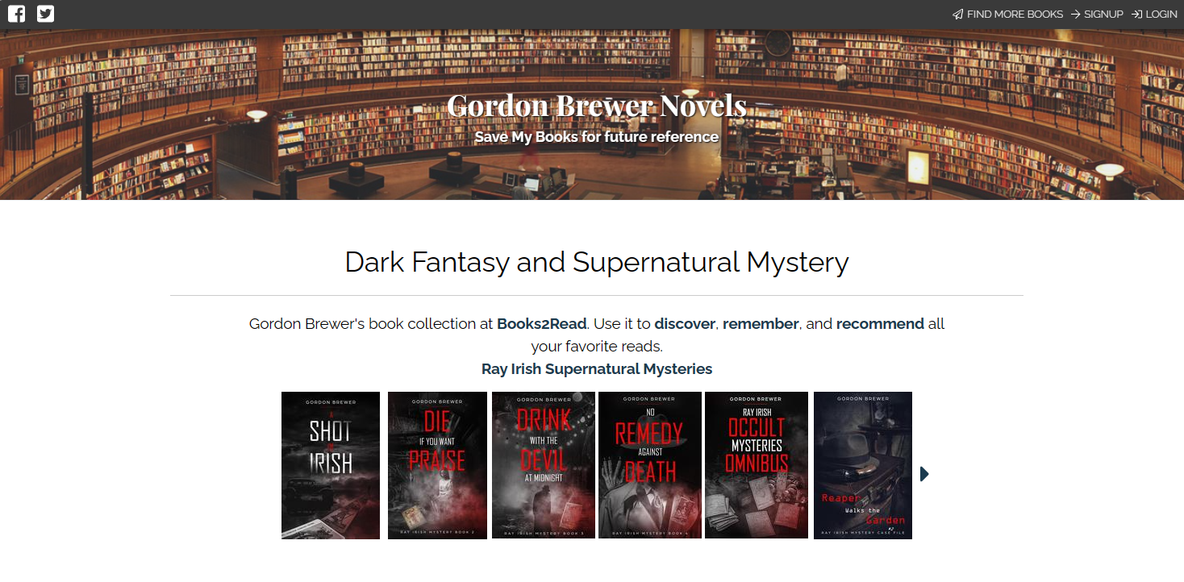Screen dimensions: 1184x582
Task: Click the Gordon Brewer Novels banner title
Action: click(597, 106)
